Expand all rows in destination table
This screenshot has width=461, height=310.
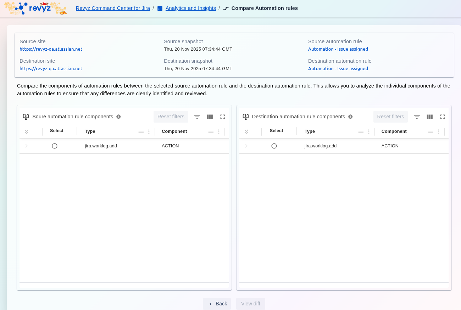(x=246, y=131)
